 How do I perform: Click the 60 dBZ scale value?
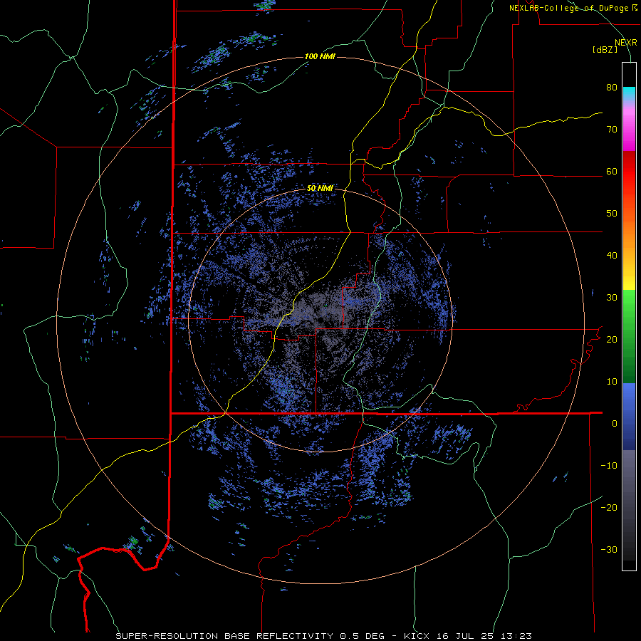pyautogui.click(x=612, y=171)
